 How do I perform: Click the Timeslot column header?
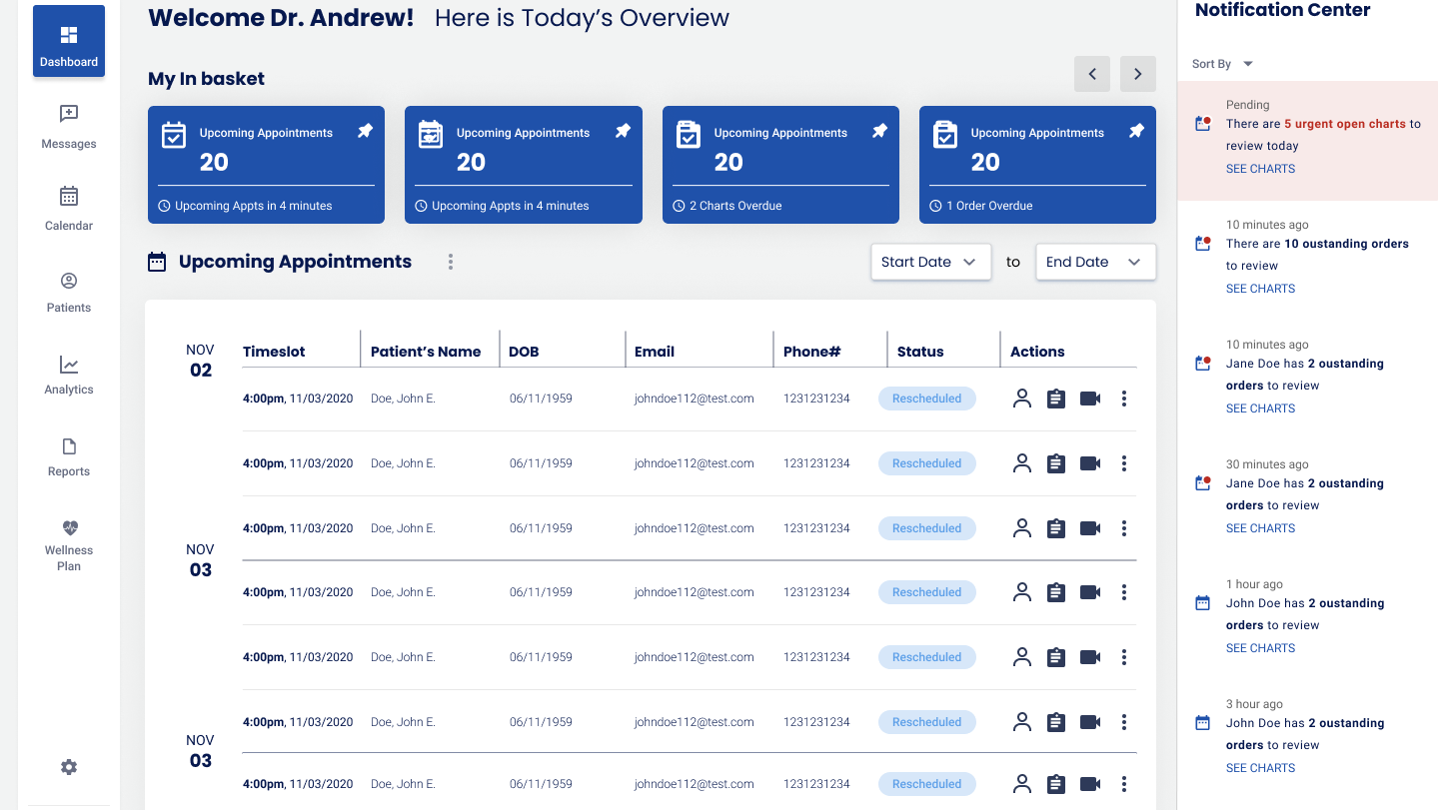point(274,352)
